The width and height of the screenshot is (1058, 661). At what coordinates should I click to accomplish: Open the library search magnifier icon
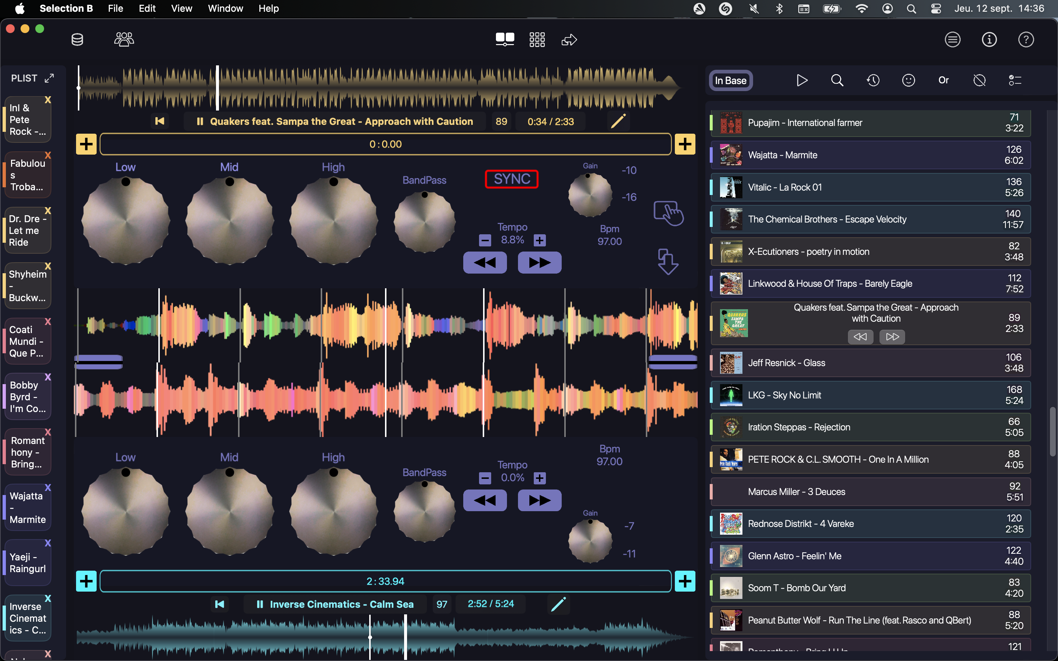pos(837,80)
